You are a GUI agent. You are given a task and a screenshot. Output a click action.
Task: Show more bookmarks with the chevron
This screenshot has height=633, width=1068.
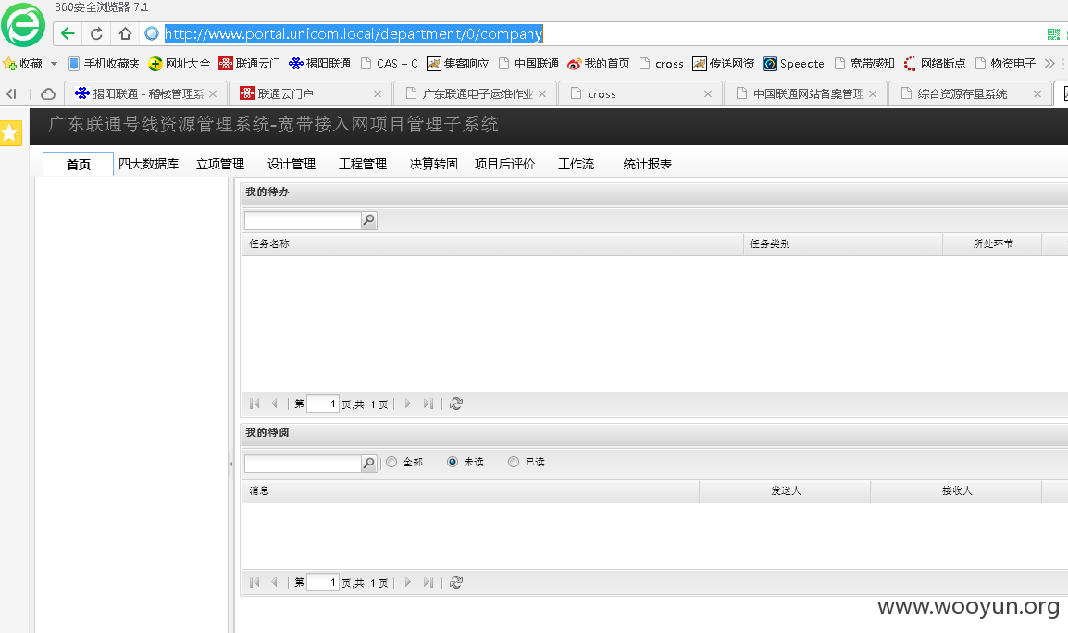[x=1049, y=63]
